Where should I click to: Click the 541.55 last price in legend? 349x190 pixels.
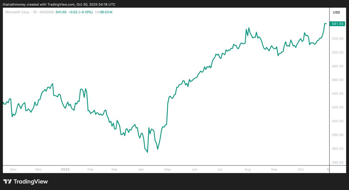[x=61, y=12]
